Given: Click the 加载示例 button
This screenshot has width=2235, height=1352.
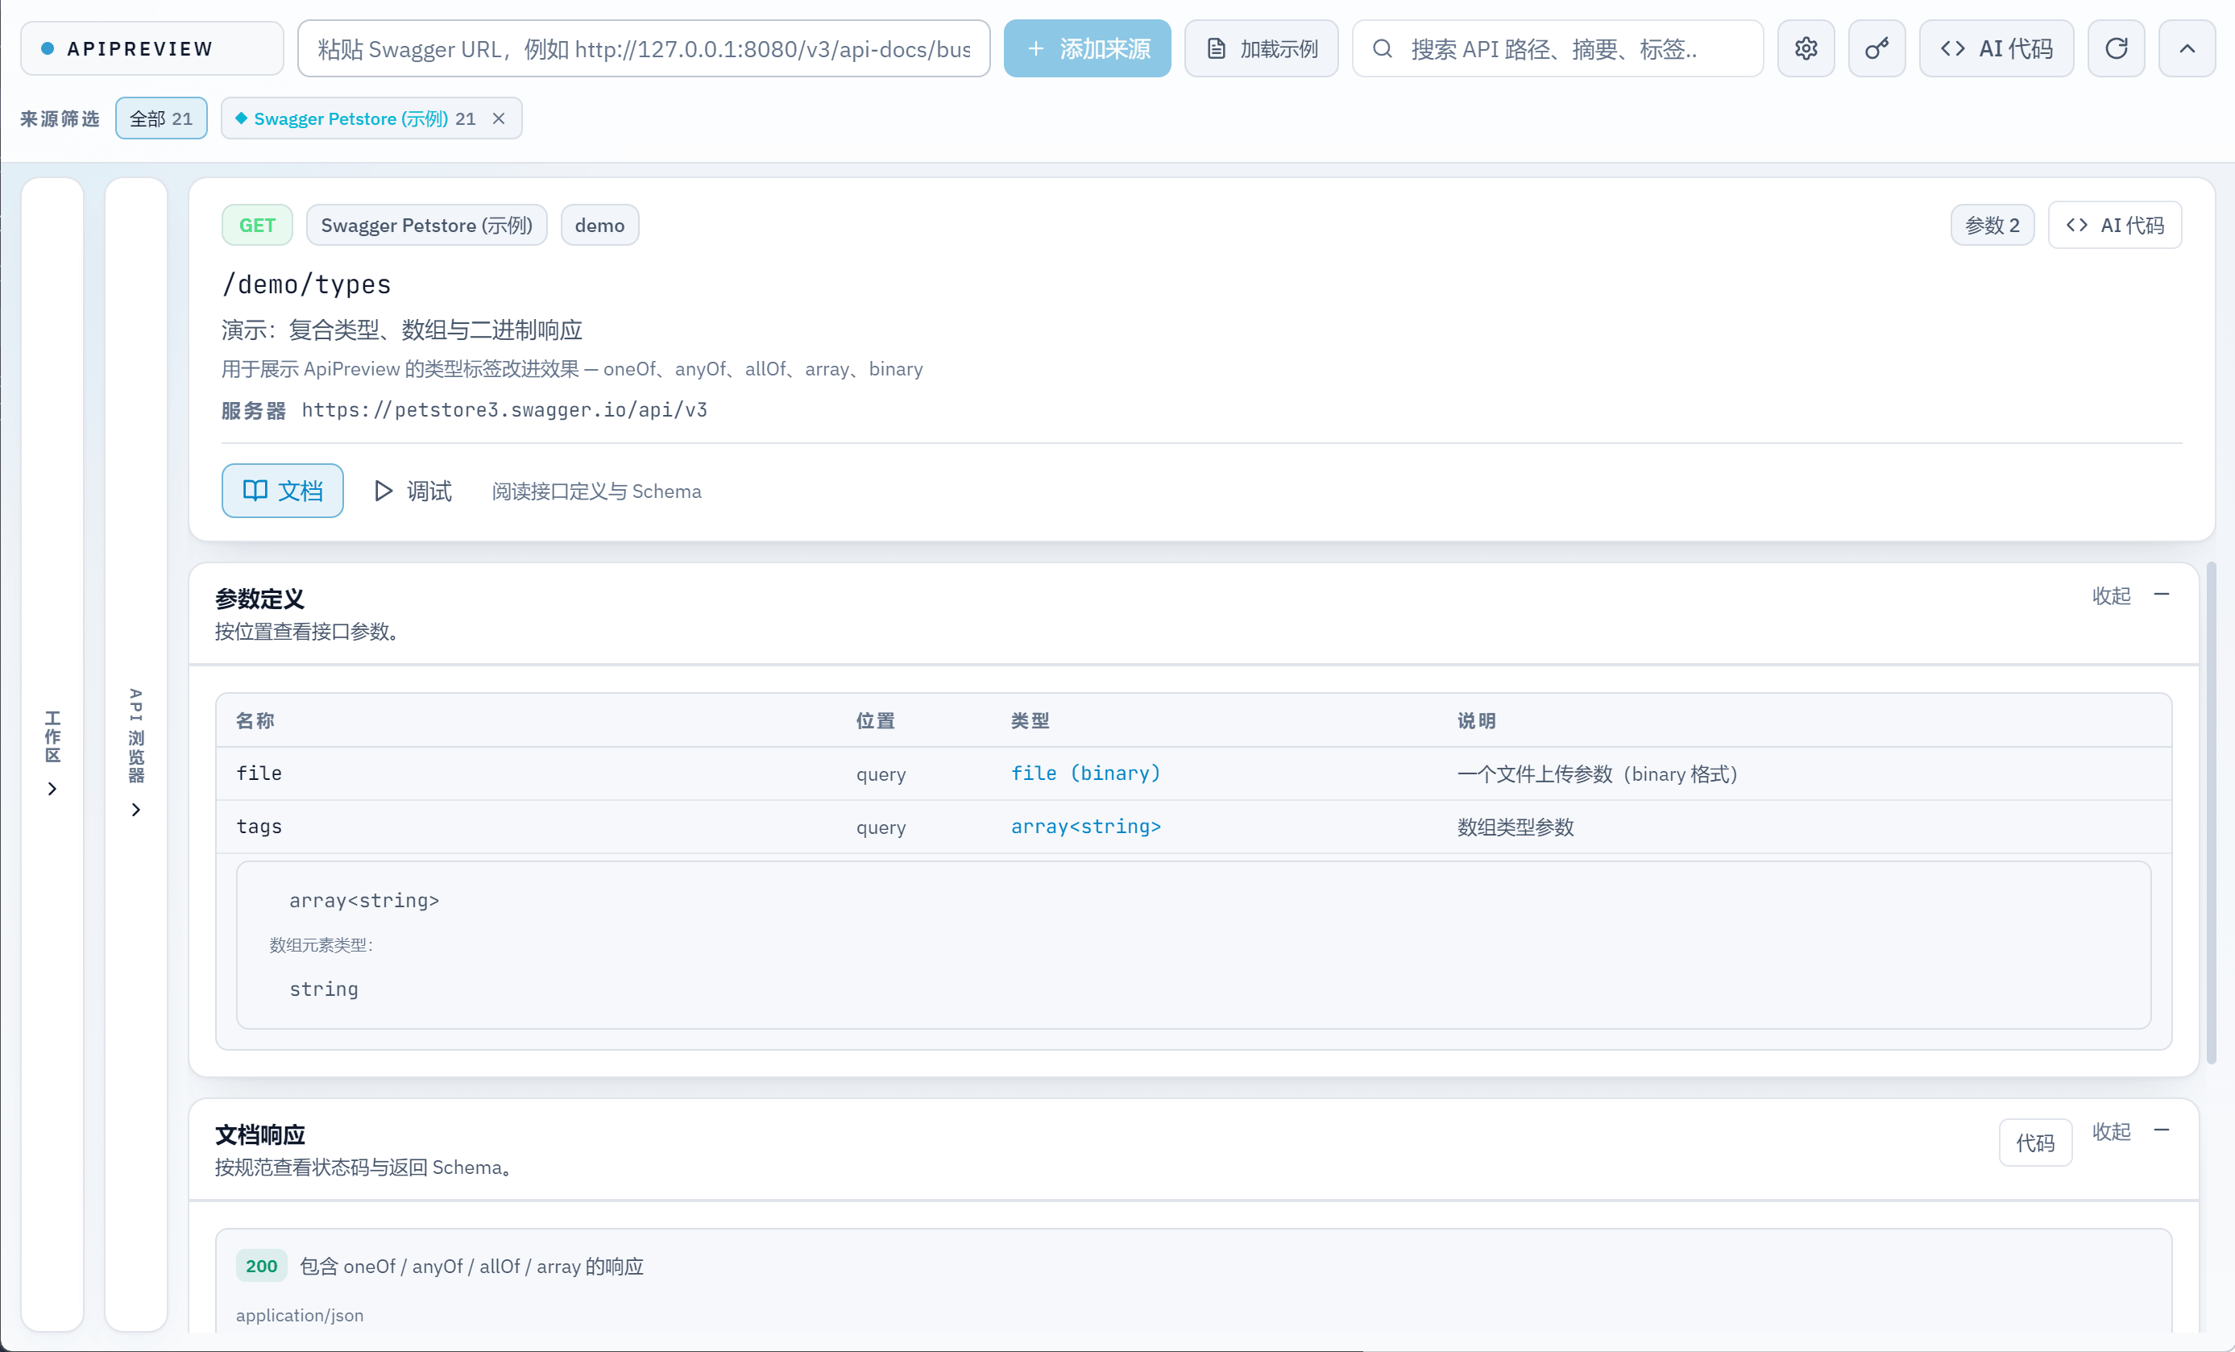Looking at the screenshot, I should [x=1261, y=48].
